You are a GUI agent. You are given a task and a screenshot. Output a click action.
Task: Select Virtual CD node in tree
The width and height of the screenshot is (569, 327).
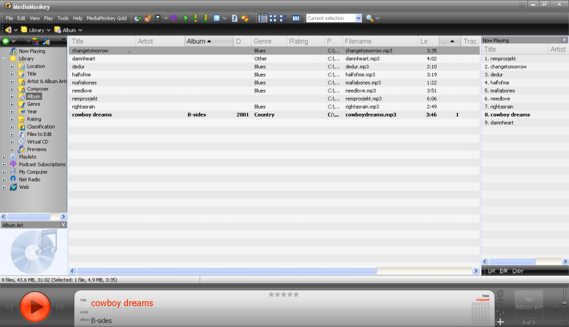[38, 142]
